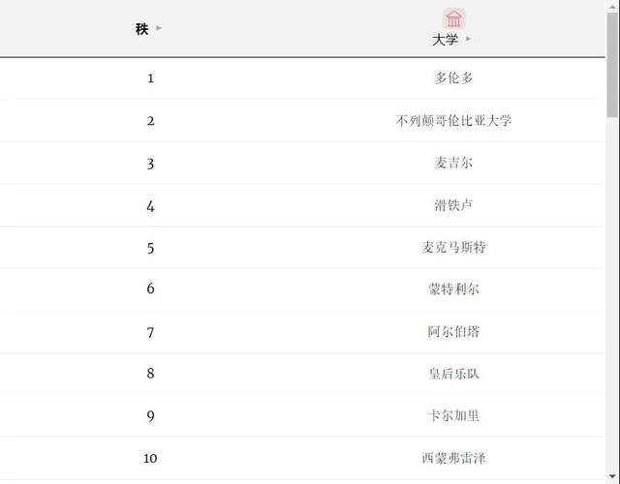
Task: Click the rank number 1 cell
Action: pos(150,78)
